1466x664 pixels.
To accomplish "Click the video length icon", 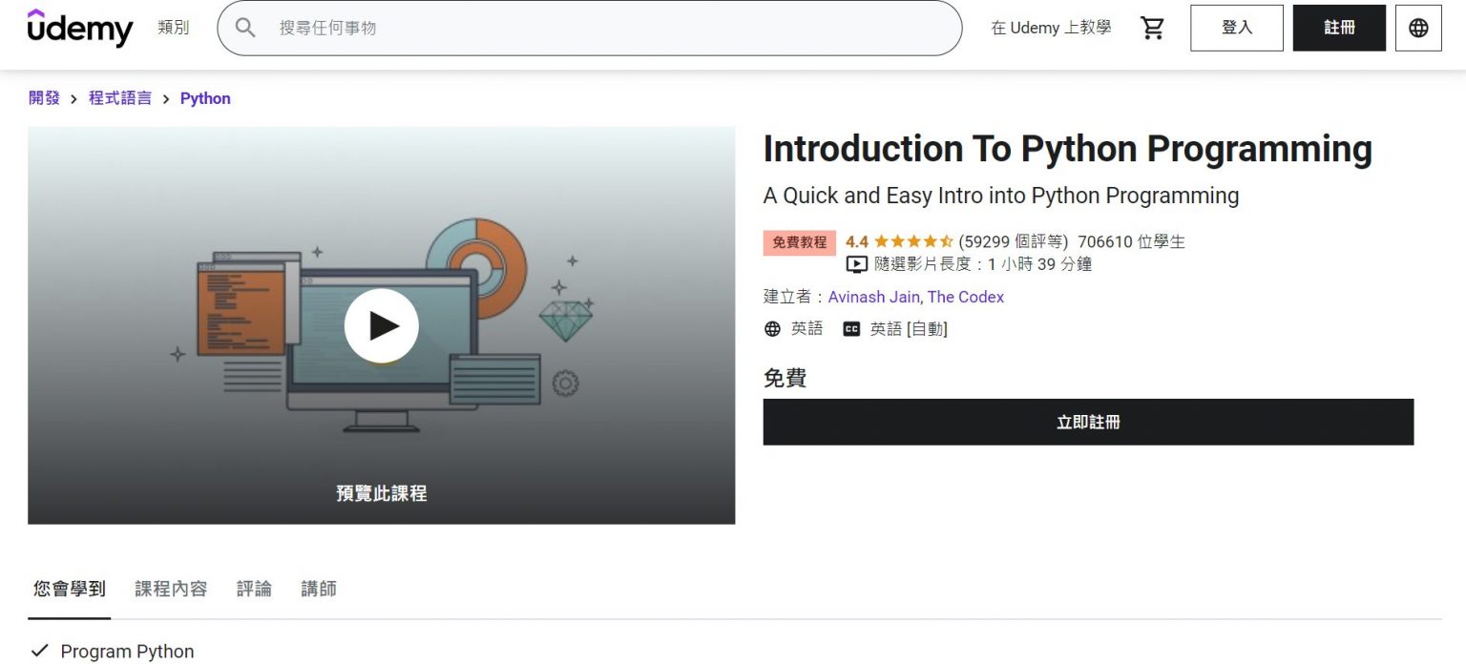I will [x=856, y=264].
